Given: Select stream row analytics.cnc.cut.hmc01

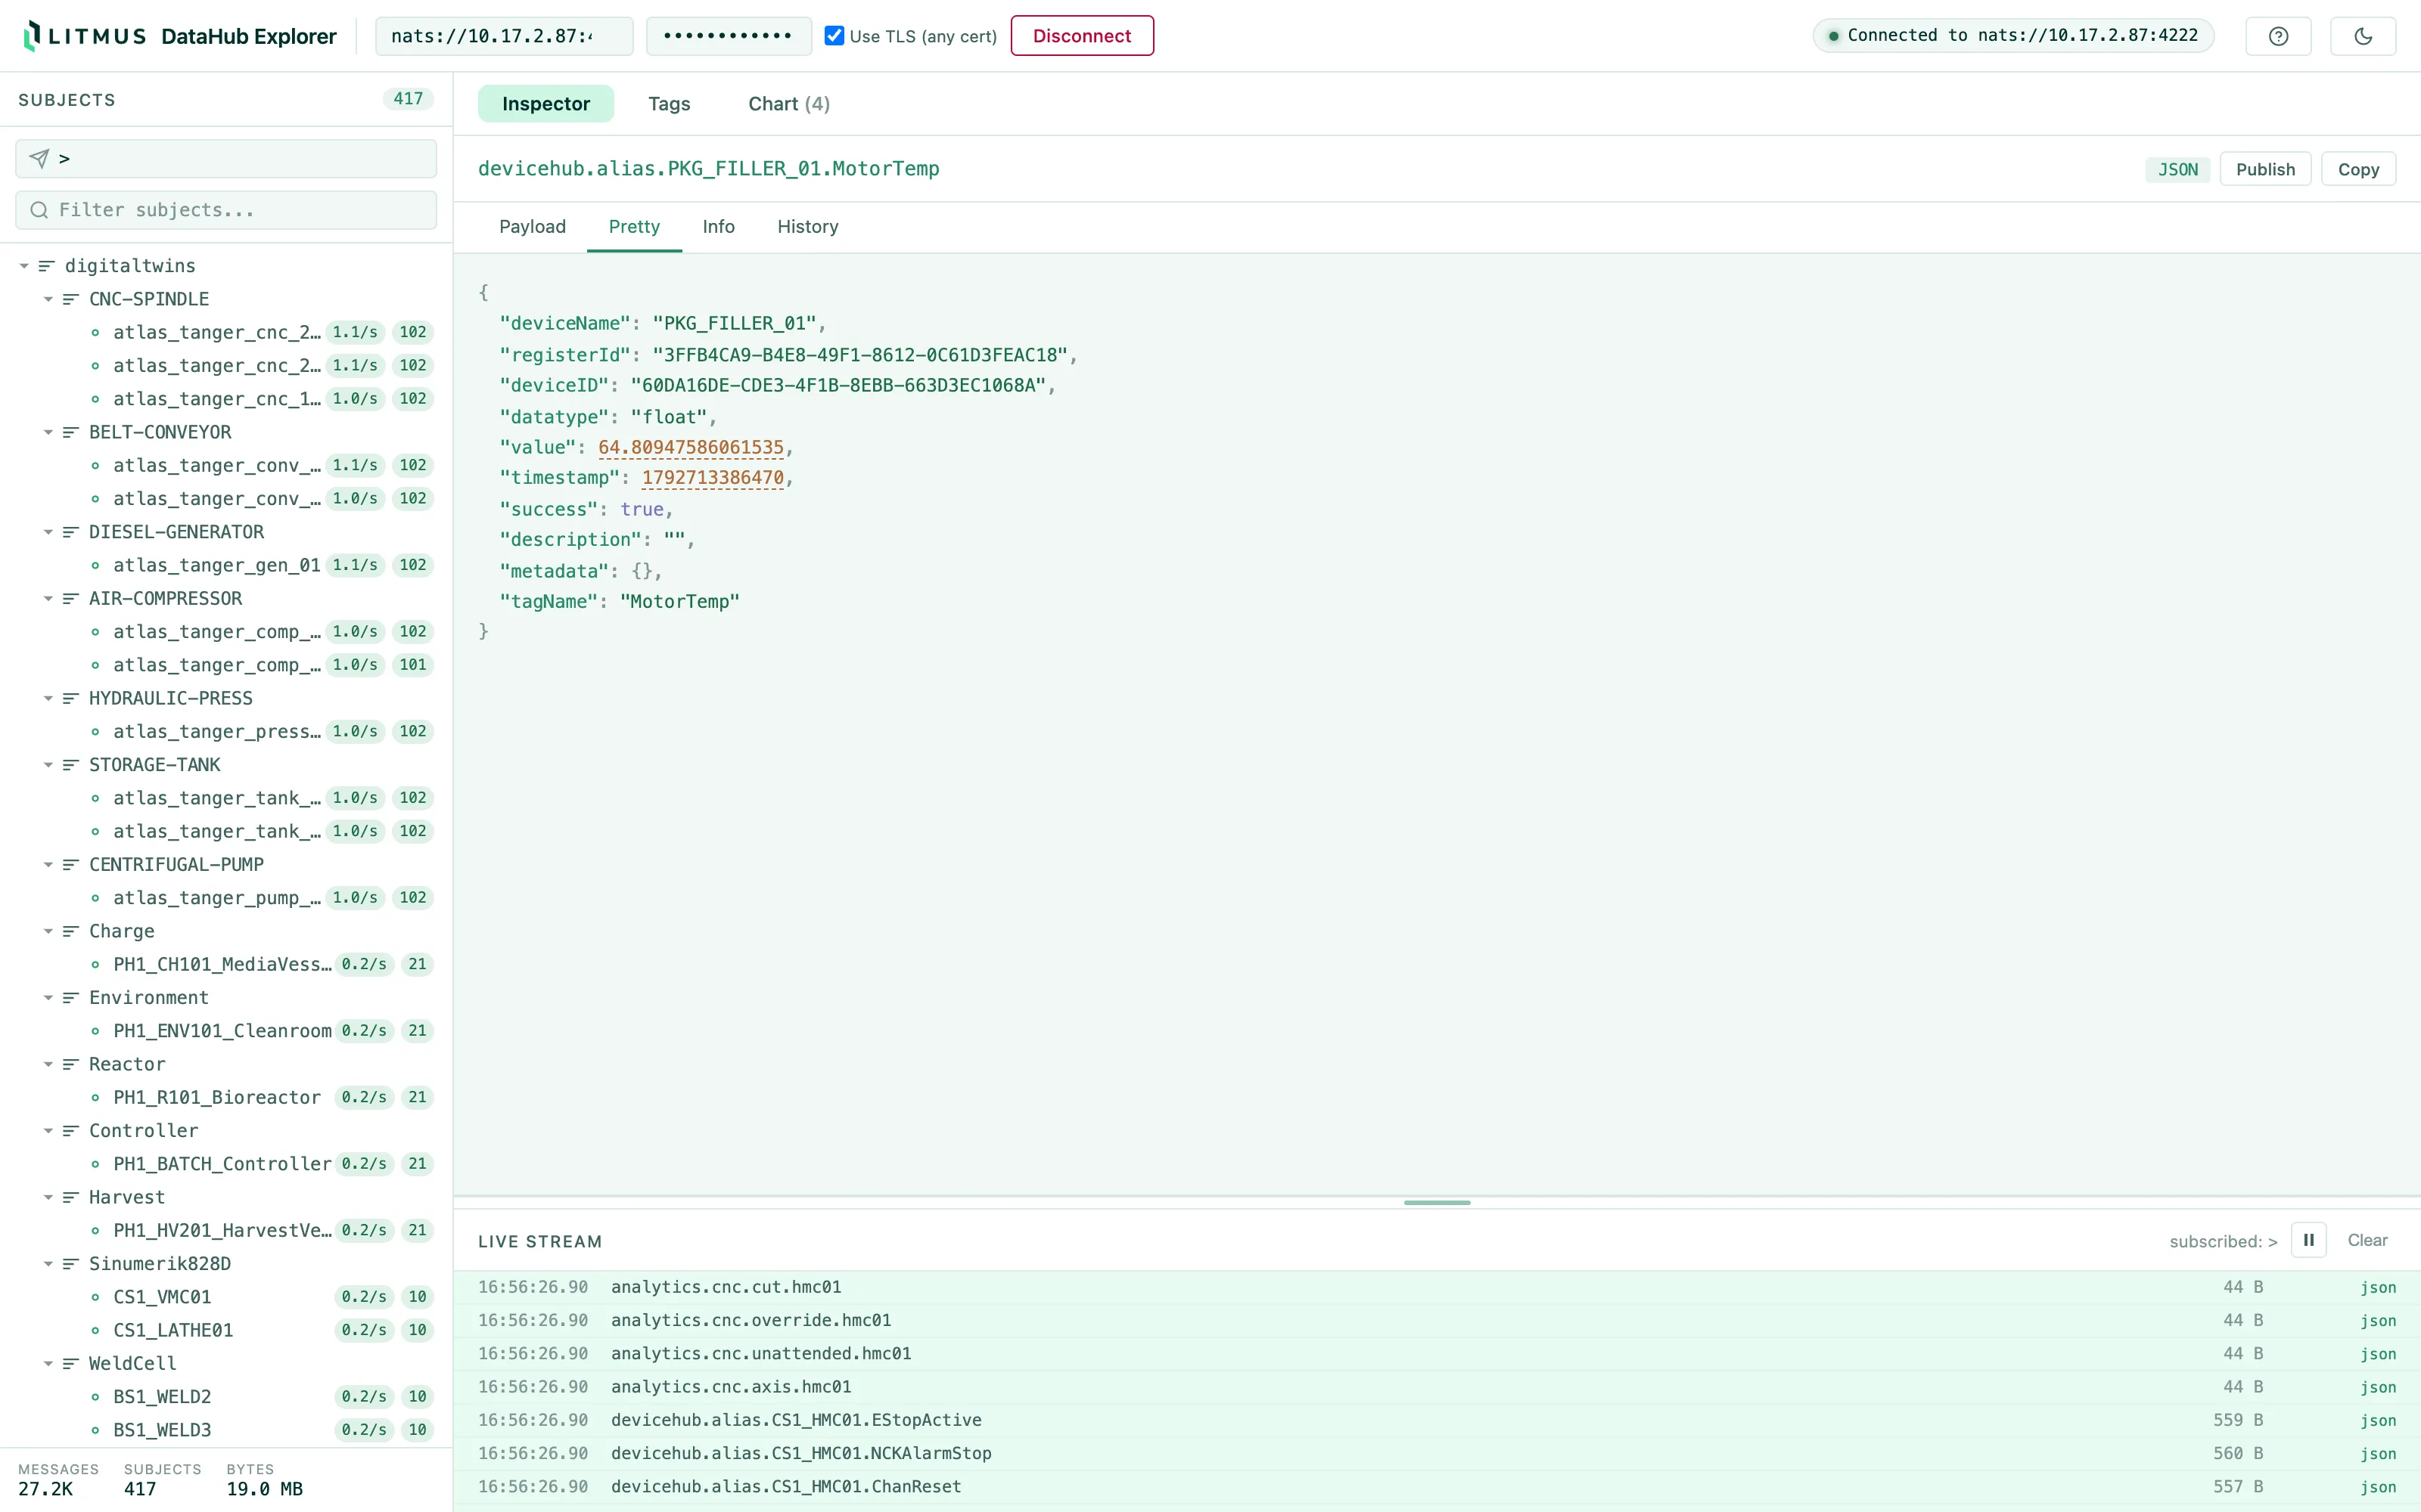Looking at the screenshot, I should coord(1437,1287).
